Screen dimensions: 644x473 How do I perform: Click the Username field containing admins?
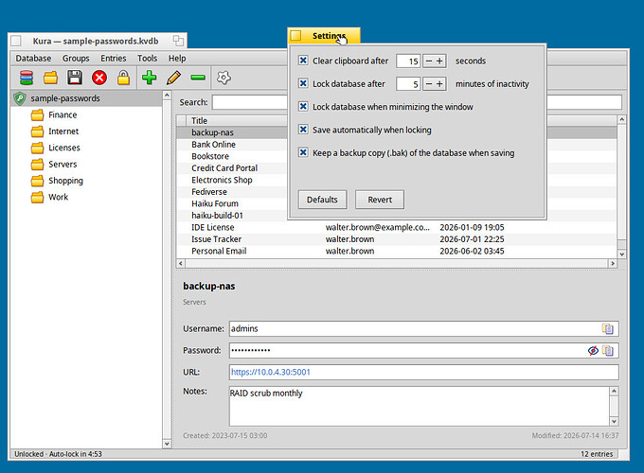click(x=415, y=328)
